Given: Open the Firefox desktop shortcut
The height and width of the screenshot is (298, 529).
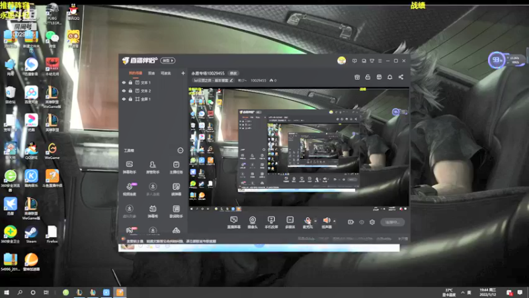Looking at the screenshot, I should point(52,234).
